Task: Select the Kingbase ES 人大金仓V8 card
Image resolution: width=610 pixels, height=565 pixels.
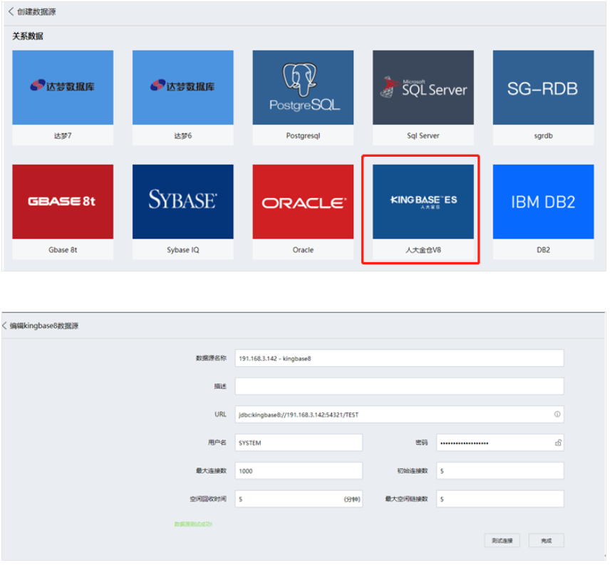Action: pyautogui.click(x=423, y=212)
